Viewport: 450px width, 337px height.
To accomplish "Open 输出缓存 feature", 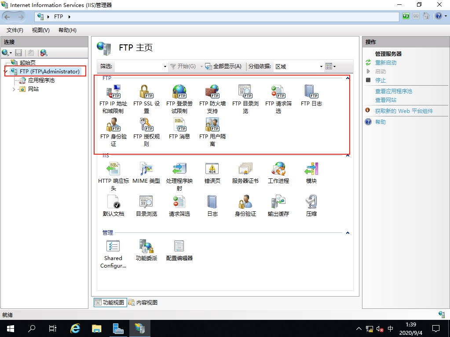I will (x=278, y=206).
